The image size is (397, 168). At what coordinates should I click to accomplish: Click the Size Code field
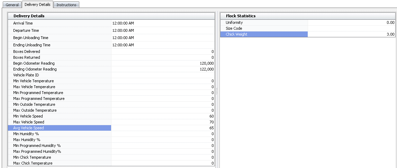pyautogui.click(x=351, y=28)
